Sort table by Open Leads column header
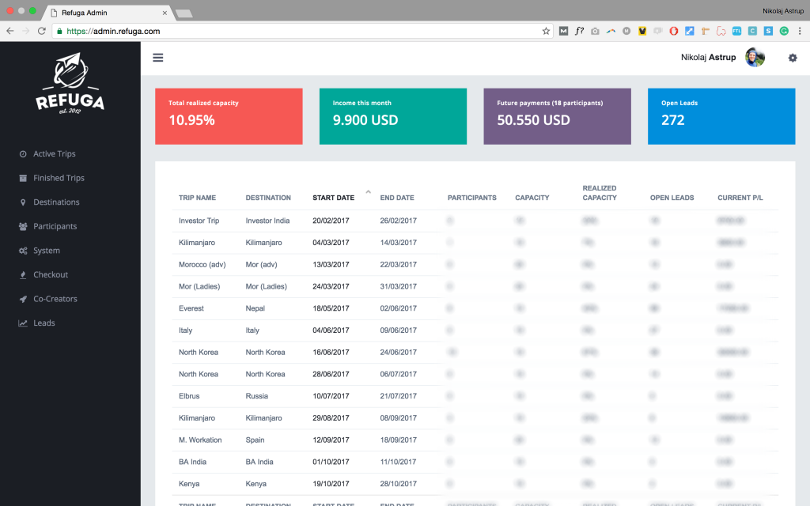The height and width of the screenshot is (506, 810). (672, 198)
